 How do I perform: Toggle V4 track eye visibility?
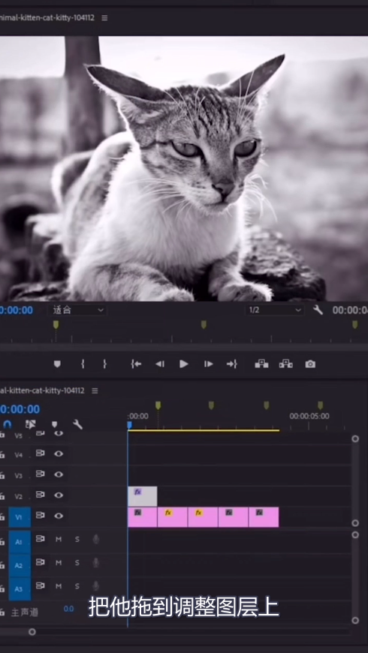[59, 453]
